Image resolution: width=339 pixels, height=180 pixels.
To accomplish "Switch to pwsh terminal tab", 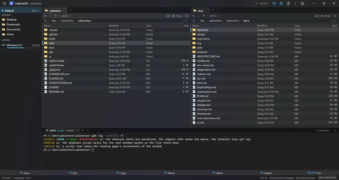I will (x=53, y=130).
